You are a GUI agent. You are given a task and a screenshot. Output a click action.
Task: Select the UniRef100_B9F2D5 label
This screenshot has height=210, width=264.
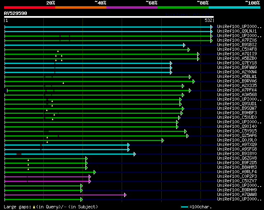click(x=237, y=163)
